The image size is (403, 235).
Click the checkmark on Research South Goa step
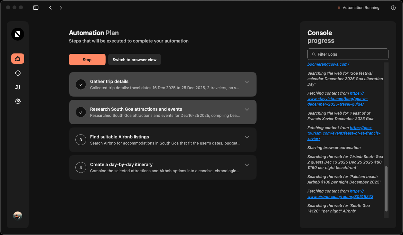[81, 112]
